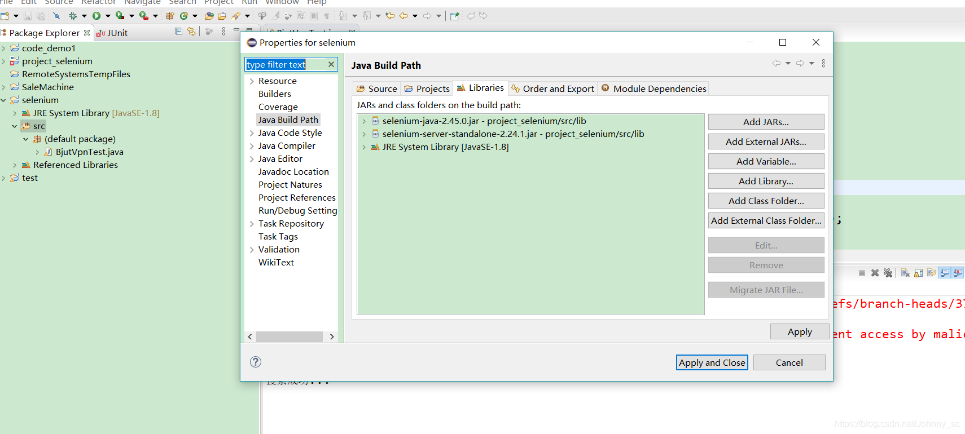
Task: Click the Add JARs... button
Action: (766, 122)
